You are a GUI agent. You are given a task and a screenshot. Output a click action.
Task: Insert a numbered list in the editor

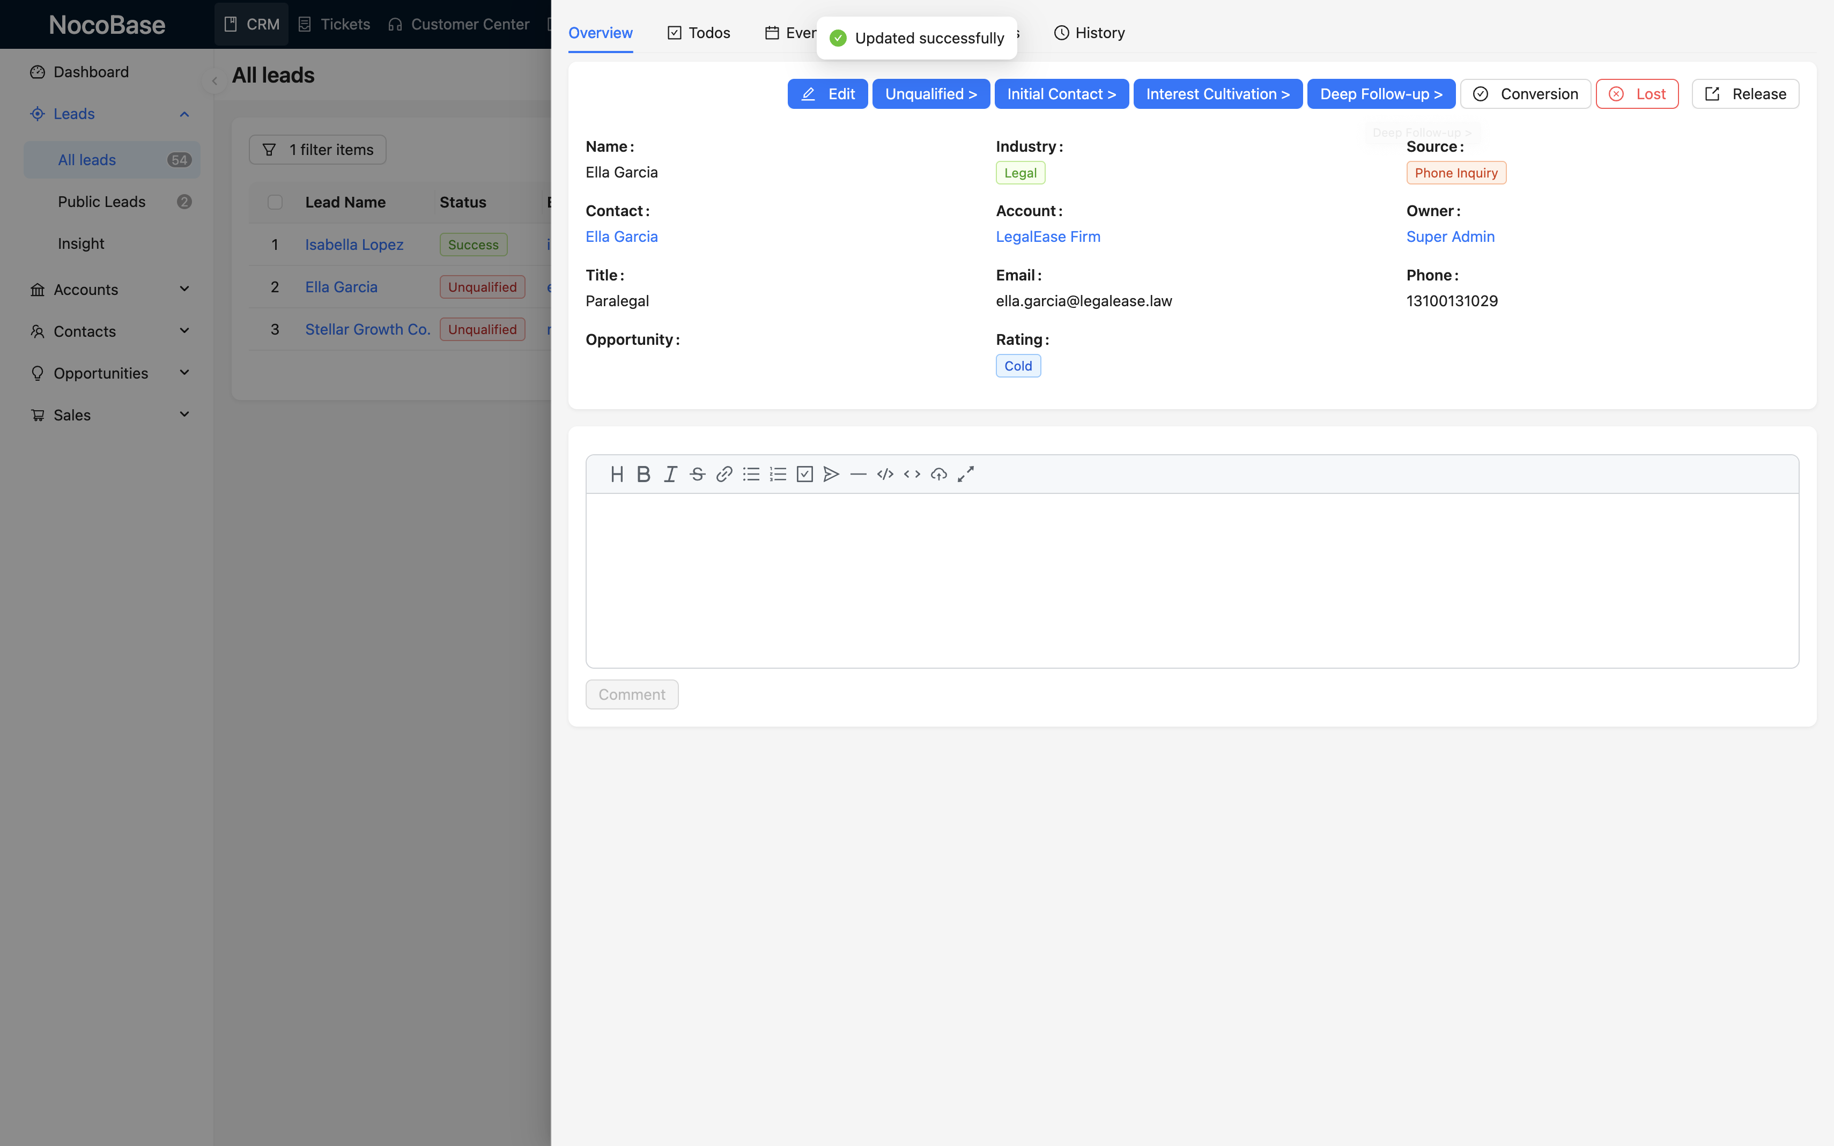click(778, 474)
